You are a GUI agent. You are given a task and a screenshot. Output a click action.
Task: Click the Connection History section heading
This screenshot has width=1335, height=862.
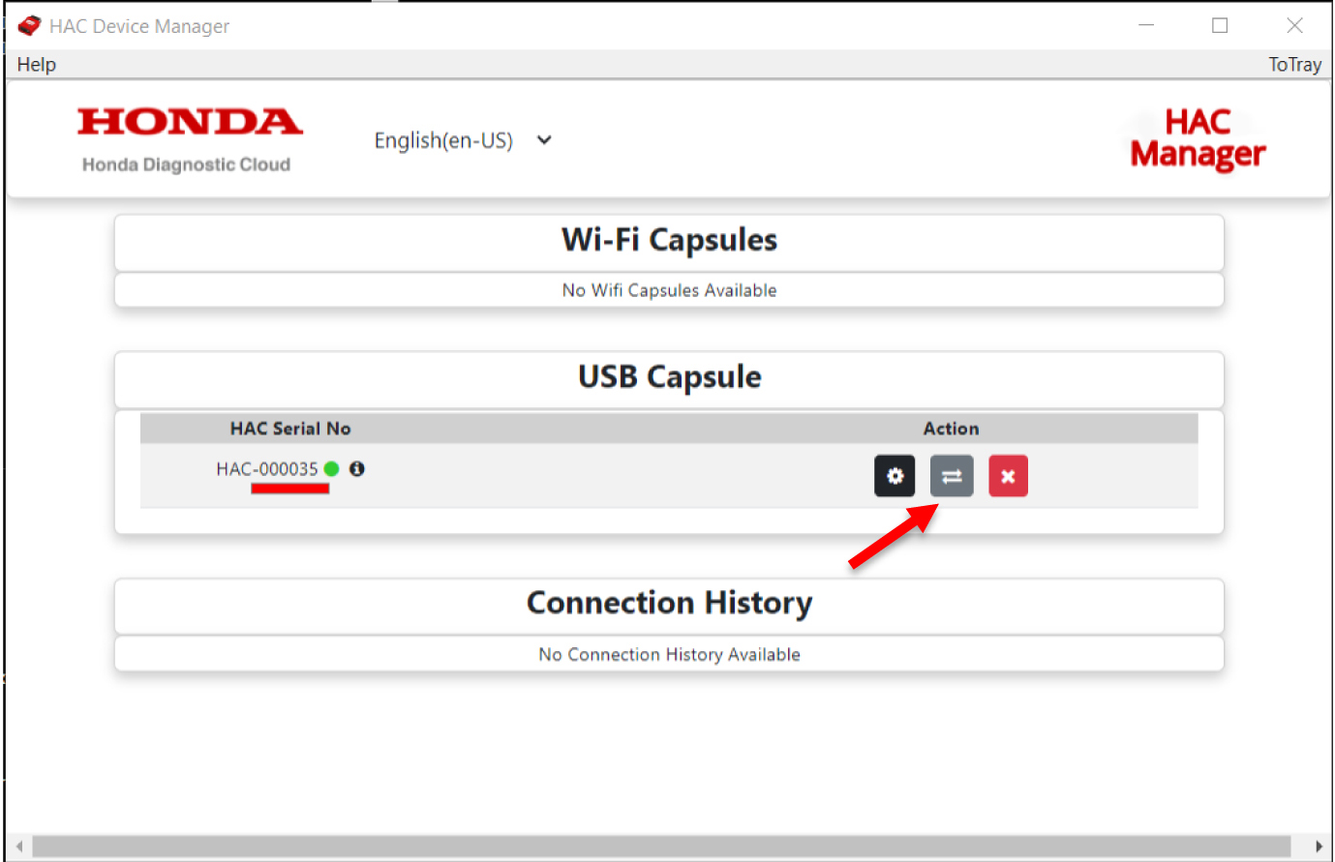[x=669, y=603]
